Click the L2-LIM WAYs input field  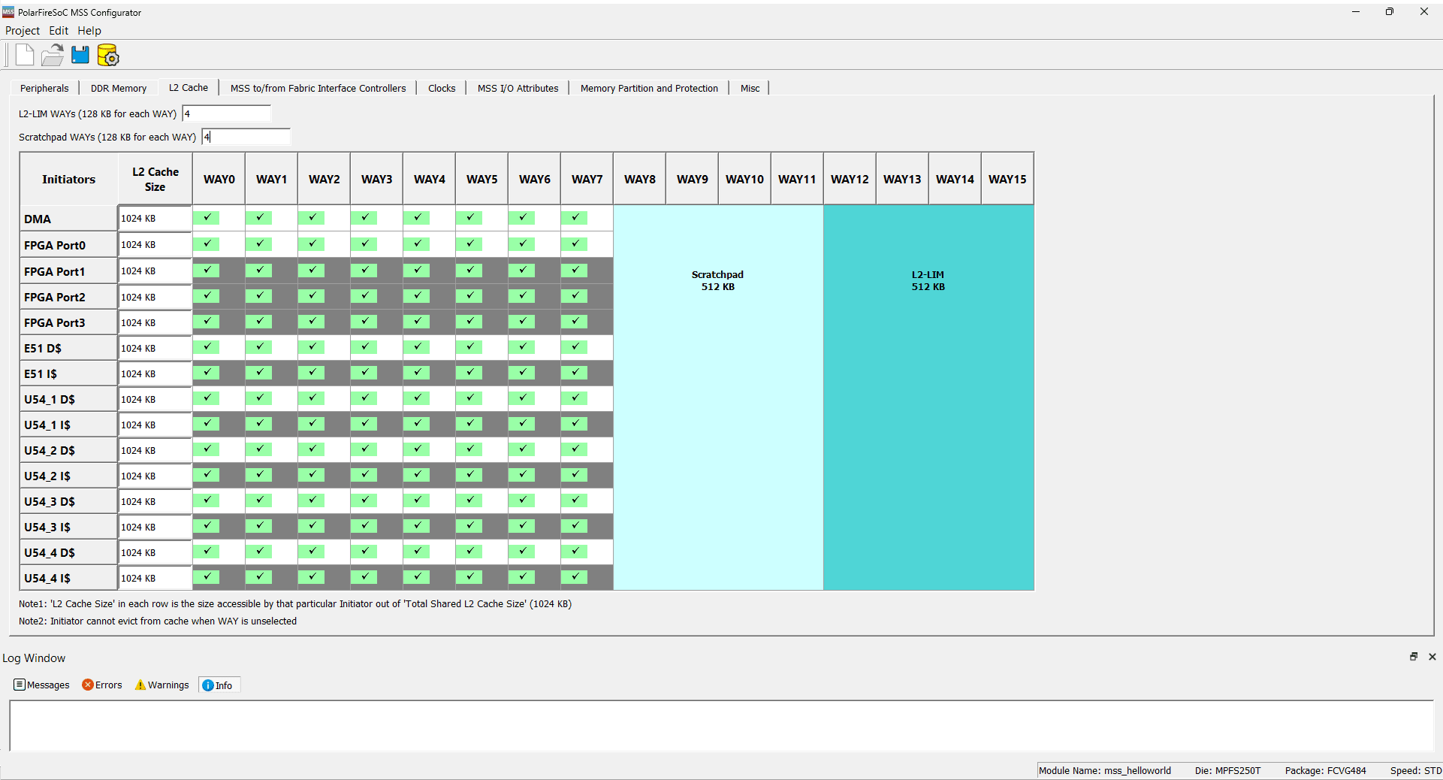tap(226, 113)
